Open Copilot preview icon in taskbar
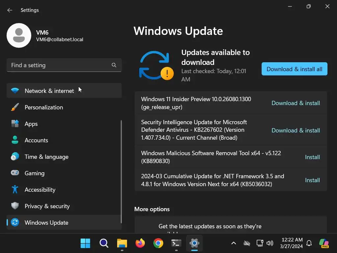The image size is (337, 253). [324, 243]
